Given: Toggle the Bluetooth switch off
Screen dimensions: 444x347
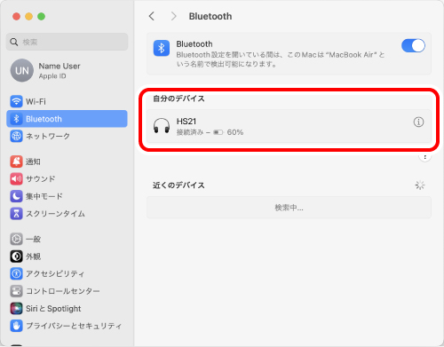Looking at the screenshot, I should 413,46.
